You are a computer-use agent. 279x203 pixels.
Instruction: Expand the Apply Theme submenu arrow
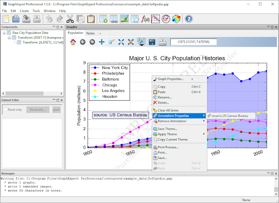(204, 134)
